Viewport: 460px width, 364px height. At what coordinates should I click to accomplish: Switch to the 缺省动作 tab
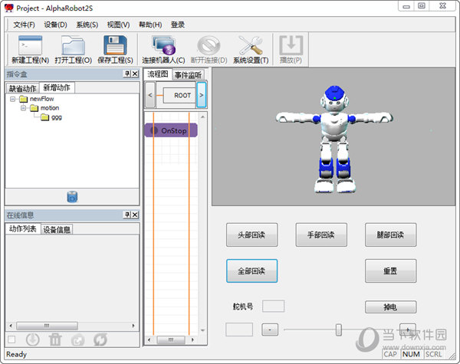tap(22, 88)
